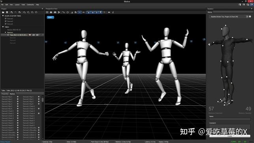Toggle the bottom asset checkbox under Assets

pos(6,24)
